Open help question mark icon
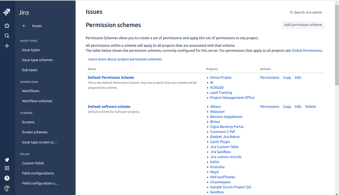 coord(7,178)
